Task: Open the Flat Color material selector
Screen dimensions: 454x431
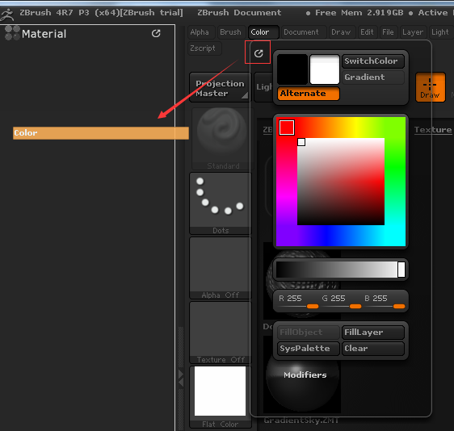Action: point(221,397)
